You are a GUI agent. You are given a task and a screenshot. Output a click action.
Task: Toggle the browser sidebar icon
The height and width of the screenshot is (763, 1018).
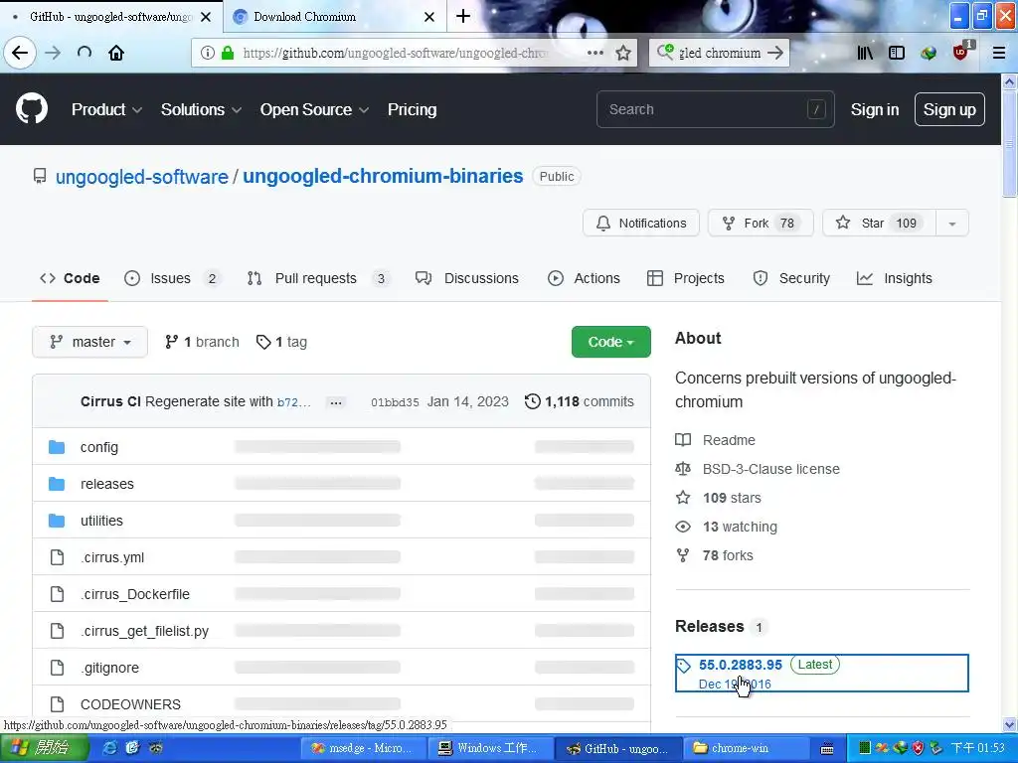tap(897, 53)
